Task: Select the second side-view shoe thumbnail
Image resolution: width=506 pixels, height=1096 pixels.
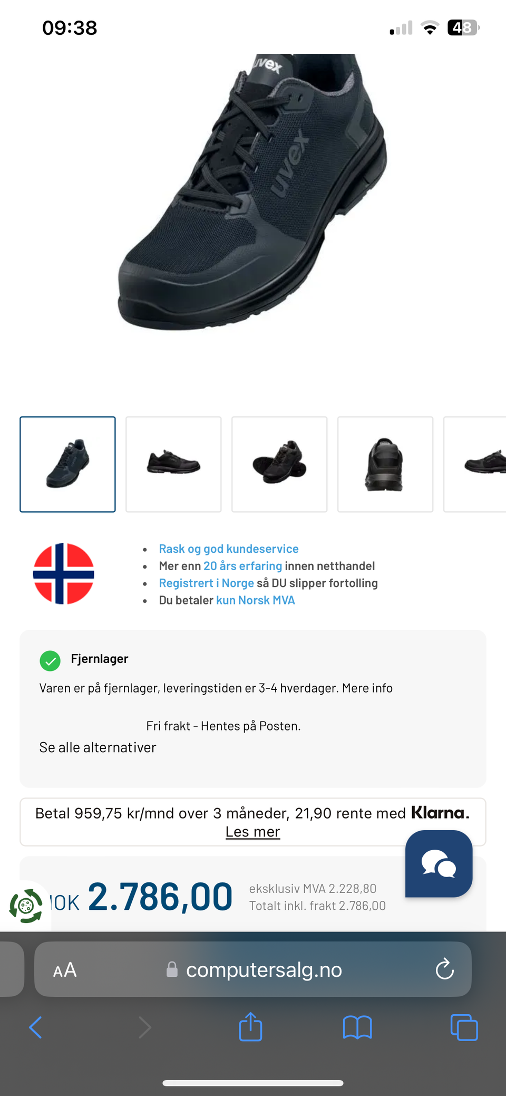Action: tap(173, 464)
